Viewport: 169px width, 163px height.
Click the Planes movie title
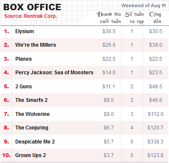(23, 59)
